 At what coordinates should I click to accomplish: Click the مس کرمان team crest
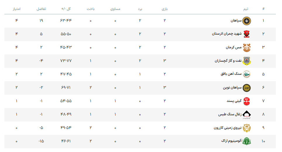point(247,47)
